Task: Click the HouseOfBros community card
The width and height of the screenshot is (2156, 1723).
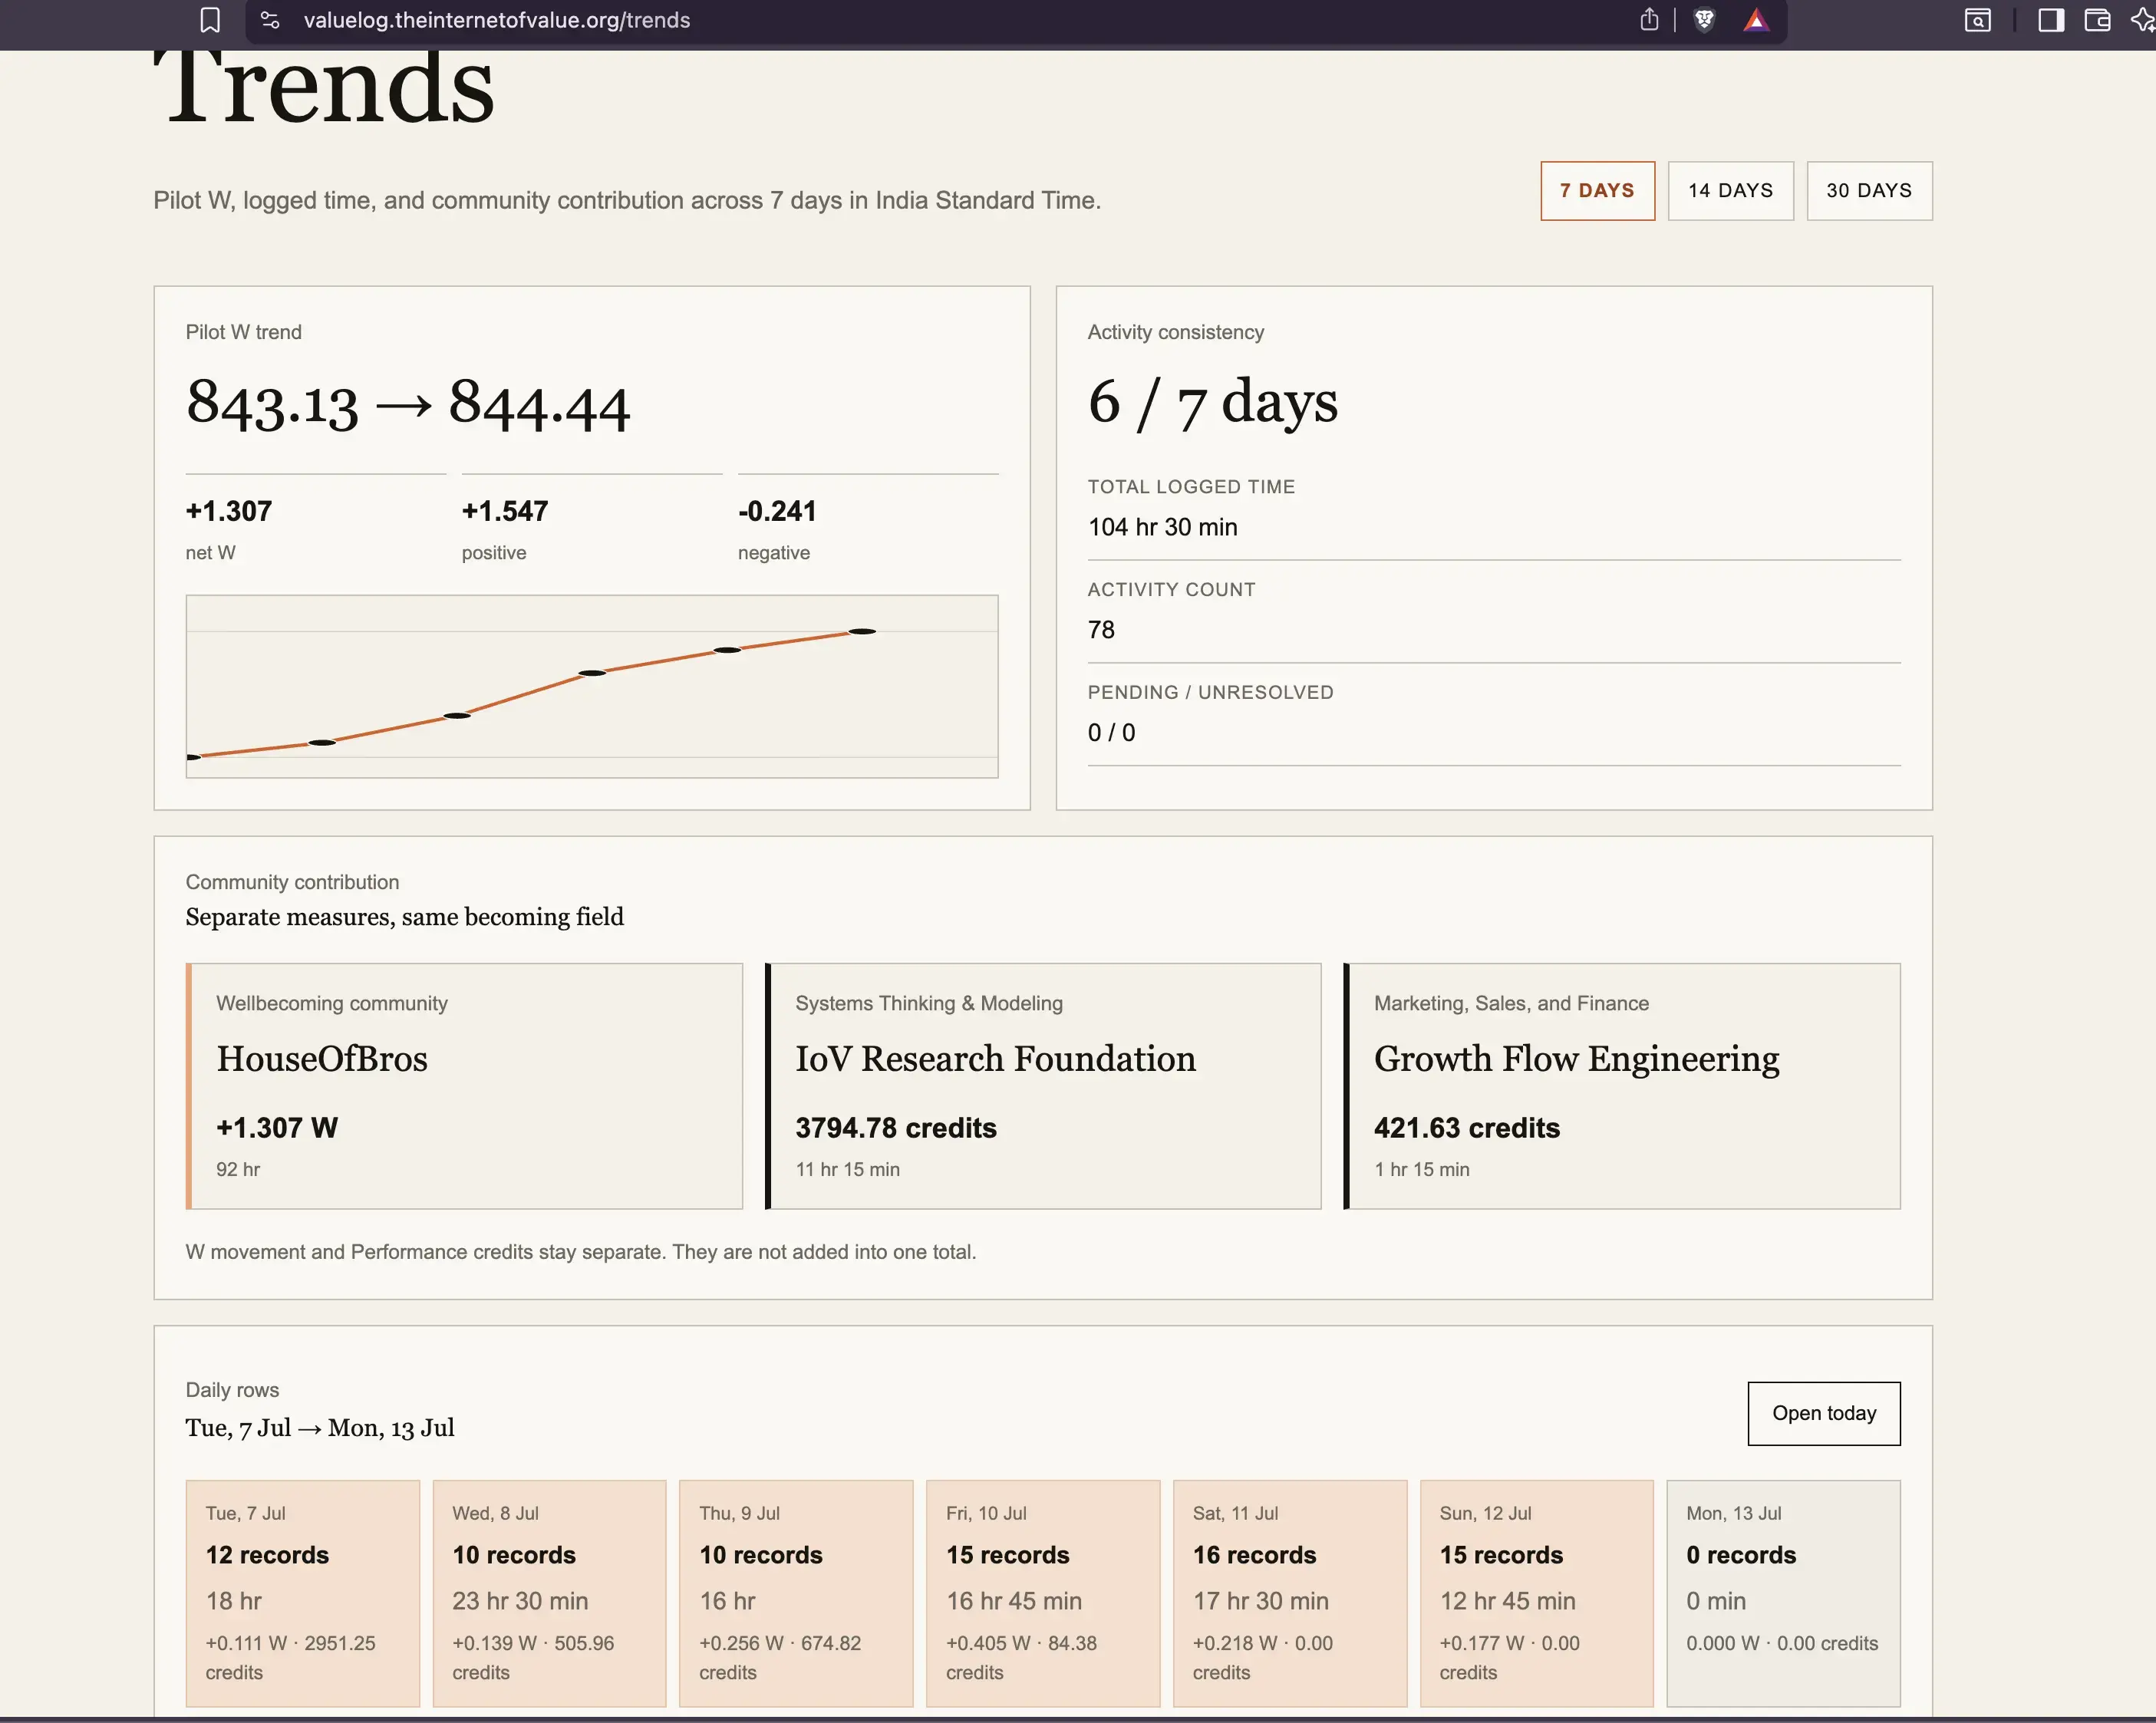Action: 464,1086
